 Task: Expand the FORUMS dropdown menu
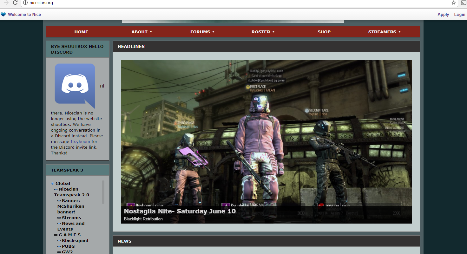[202, 32]
